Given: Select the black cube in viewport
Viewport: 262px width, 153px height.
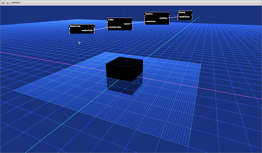Looking at the screenshot, I should click(x=124, y=69).
